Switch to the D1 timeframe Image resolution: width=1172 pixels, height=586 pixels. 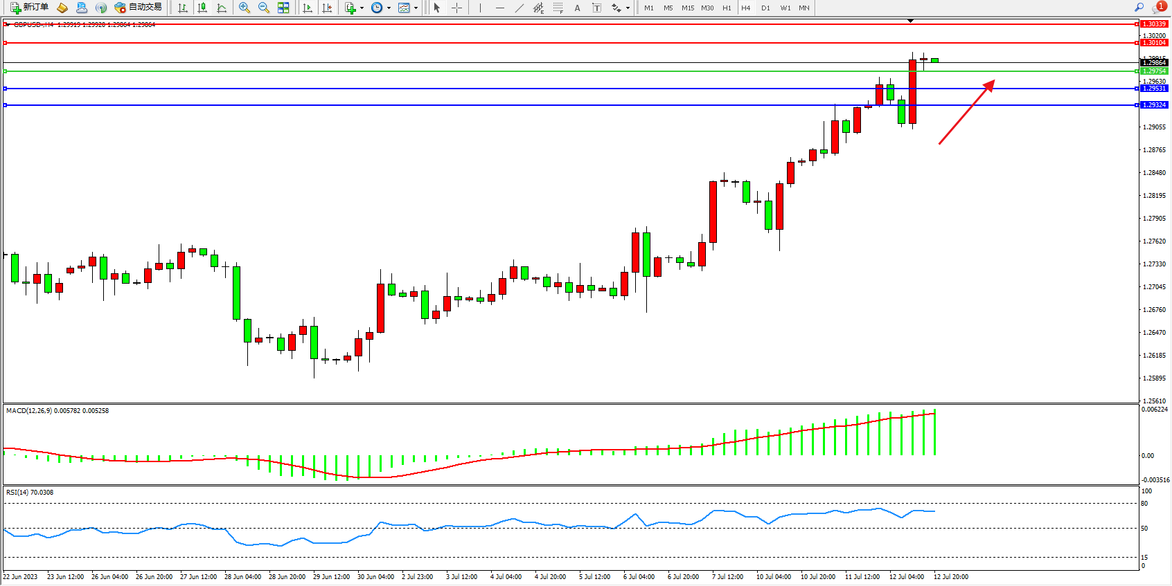pyautogui.click(x=765, y=8)
